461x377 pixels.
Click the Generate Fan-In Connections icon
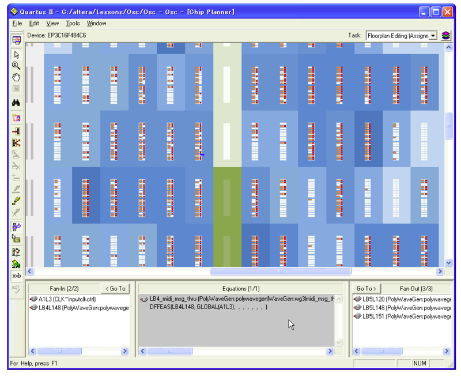pos(16,131)
